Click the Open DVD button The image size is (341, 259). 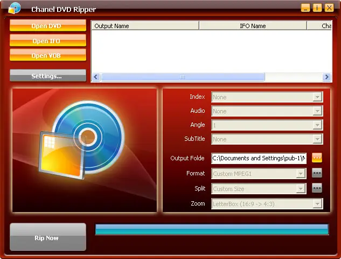click(48, 26)
